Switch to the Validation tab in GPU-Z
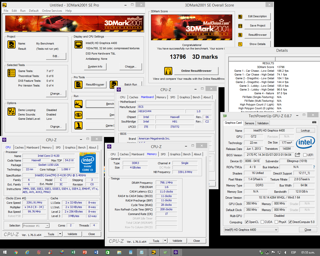 pyautogui.click(x=263, y=123)
